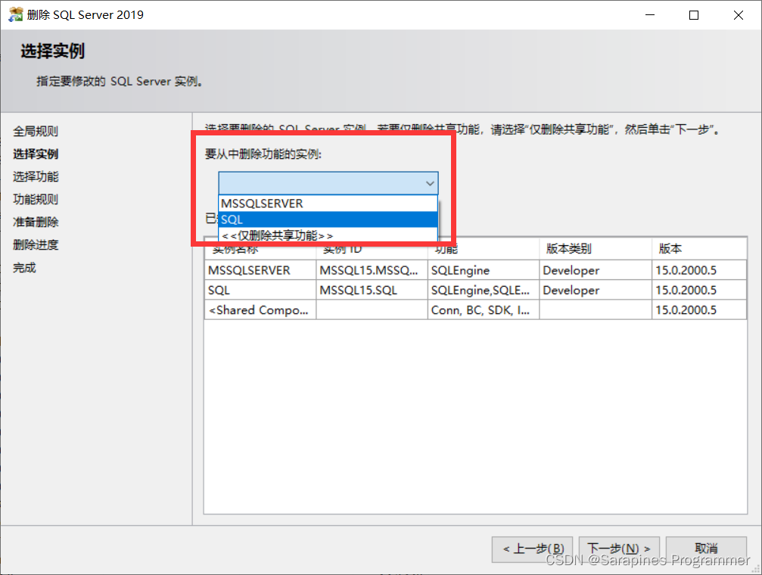Viewport: 762px width, 575px height.
Task: Click the SQL Server setup icon in title bar
Action: click(x=15, y=14)
